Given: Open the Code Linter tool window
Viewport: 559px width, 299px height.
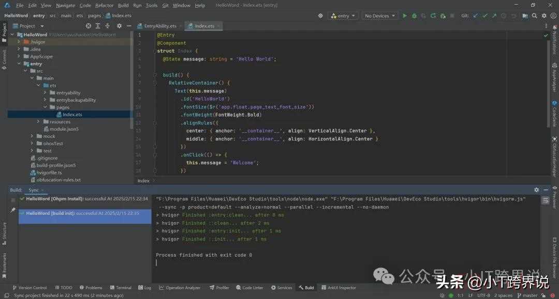Looking at the screenshot, I should (x=249, y=288).
